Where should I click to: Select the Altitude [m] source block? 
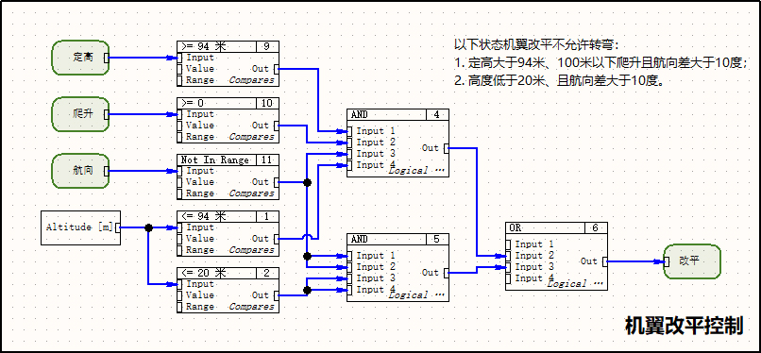coord(80,227)
